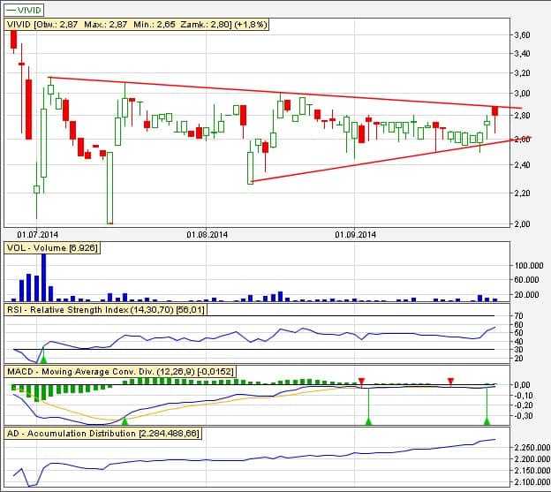Click the rightmost red down arrow in MACD panel

[x=451, y=381]
